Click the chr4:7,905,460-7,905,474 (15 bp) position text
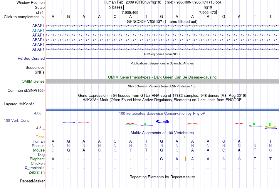 coord(193,2)
